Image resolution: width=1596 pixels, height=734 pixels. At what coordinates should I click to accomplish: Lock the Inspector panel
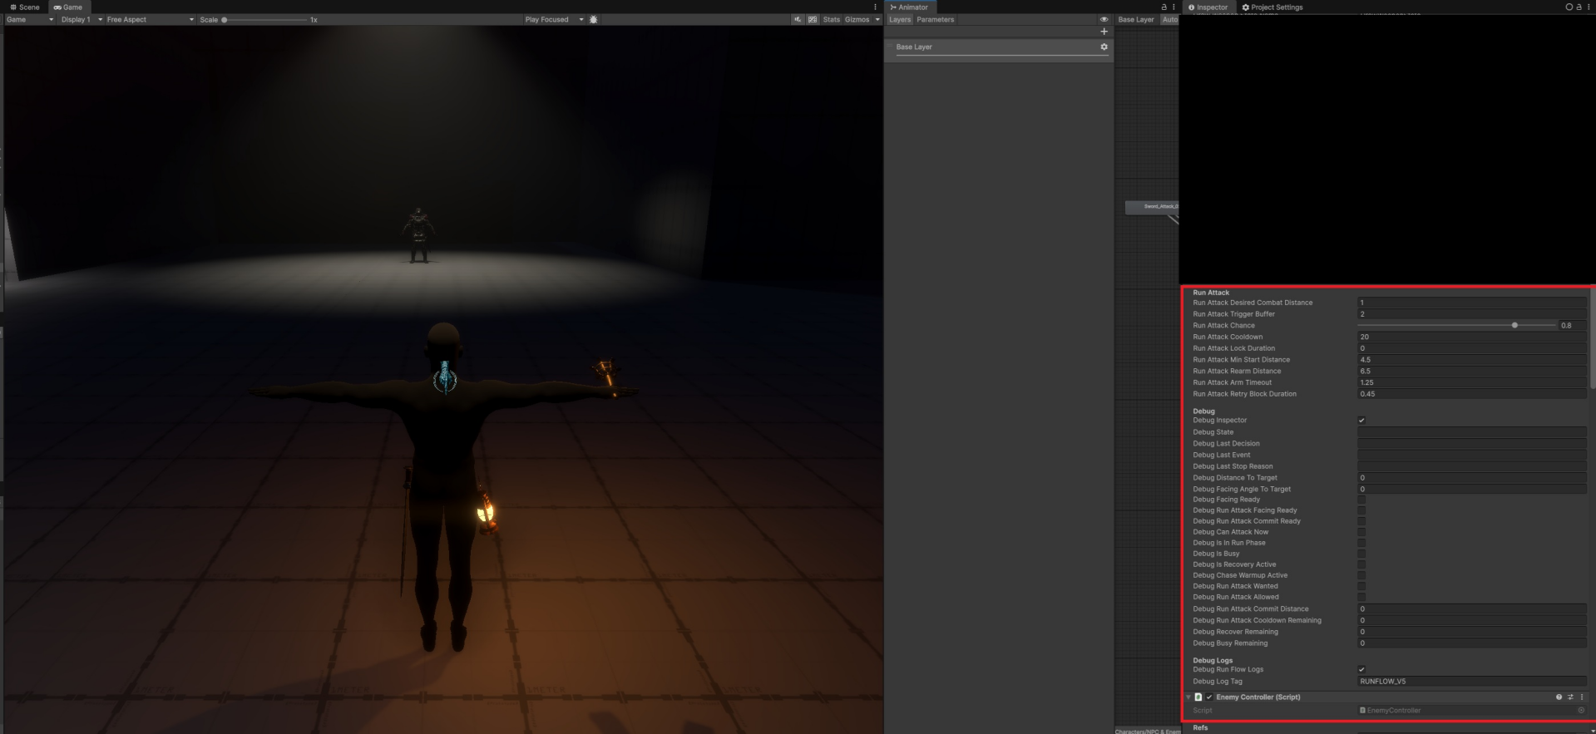(1579, 7)
